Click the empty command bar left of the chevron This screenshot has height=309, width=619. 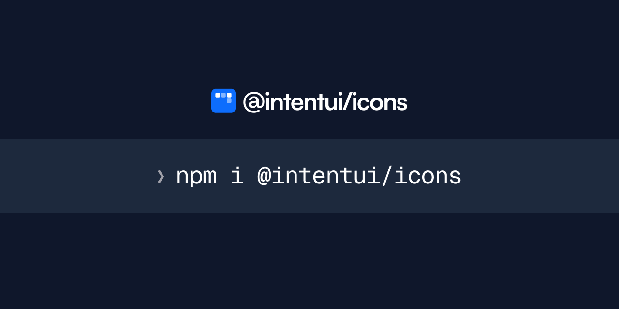(x=77, y=176)
